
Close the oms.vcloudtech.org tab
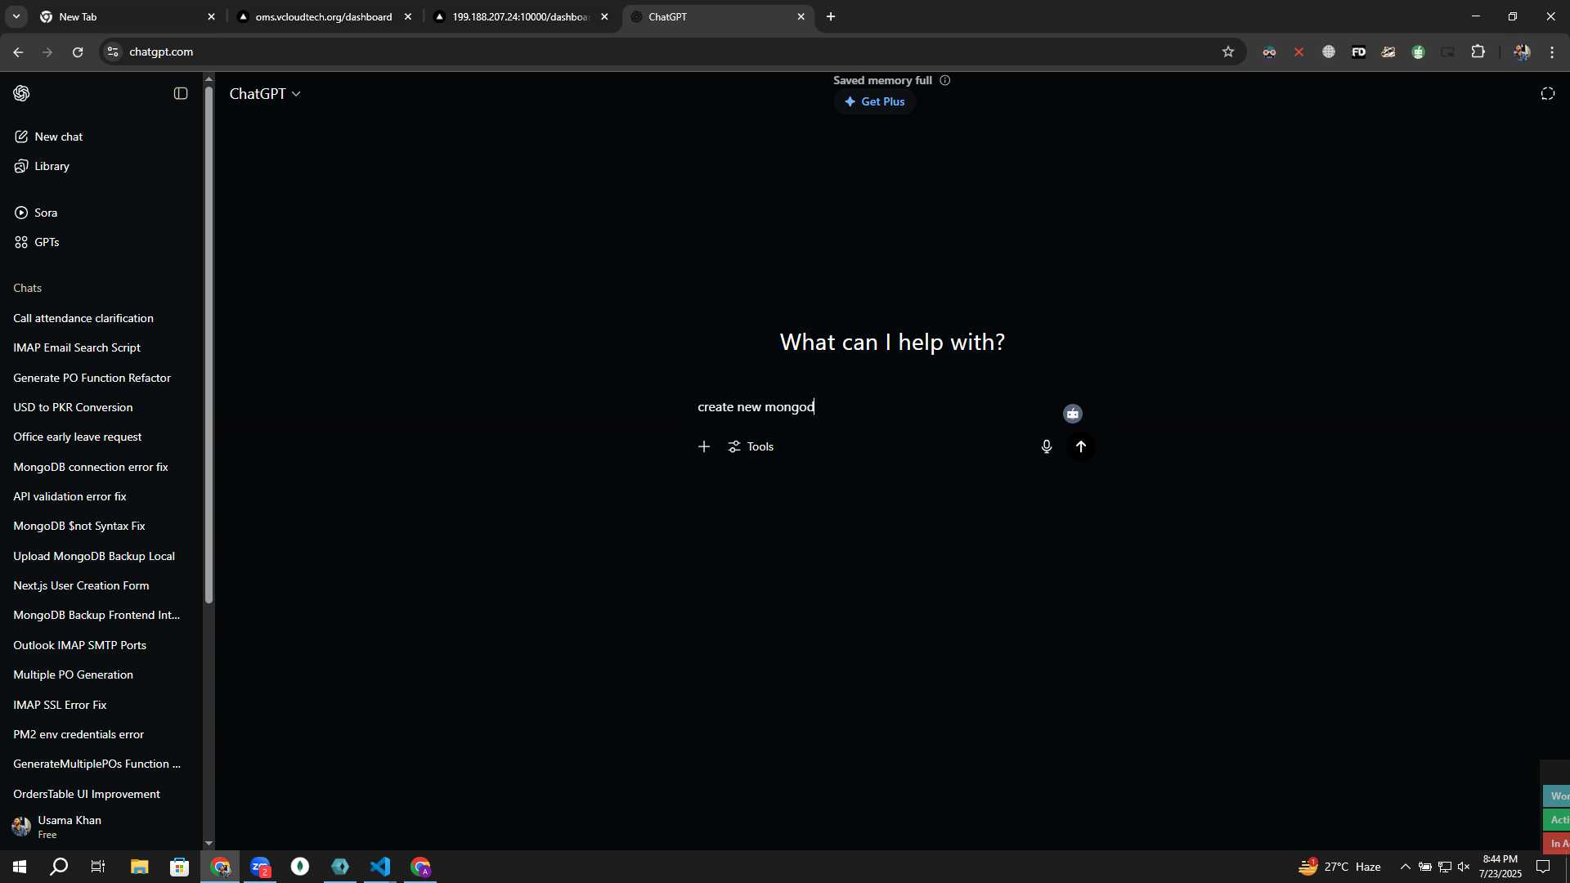(x=408, y=16)
